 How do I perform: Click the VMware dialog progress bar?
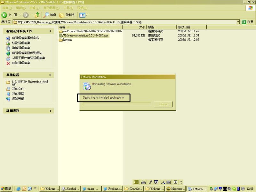(117, 104)
